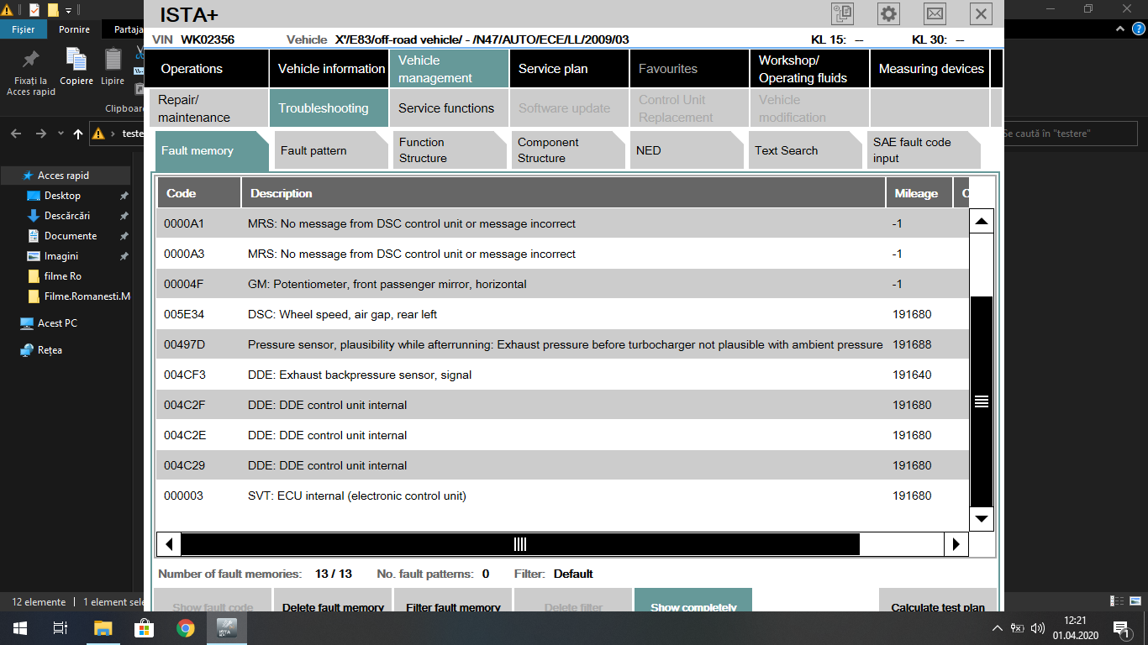Click Lipire paste icon in Explorer
Viewport: 1148px width, 645px height.
coord(113,60)
